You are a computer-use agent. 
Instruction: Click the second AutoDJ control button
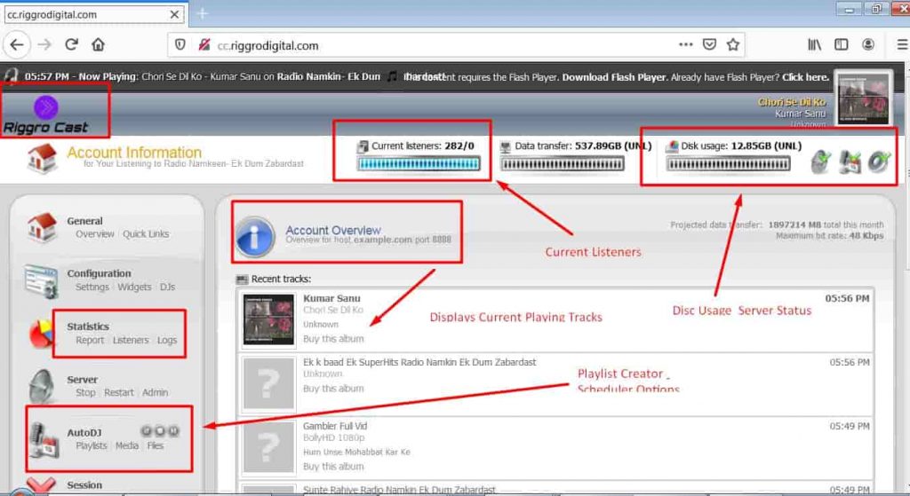[160, 431]
